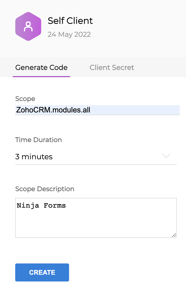Click the Time Duration label
The height and width of the screenshot is (289, 186).
click(x=38, y=140)
